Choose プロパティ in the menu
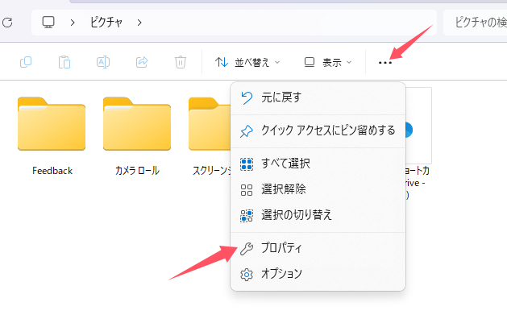This screenshot has width=507, height=319. [318, 248]
